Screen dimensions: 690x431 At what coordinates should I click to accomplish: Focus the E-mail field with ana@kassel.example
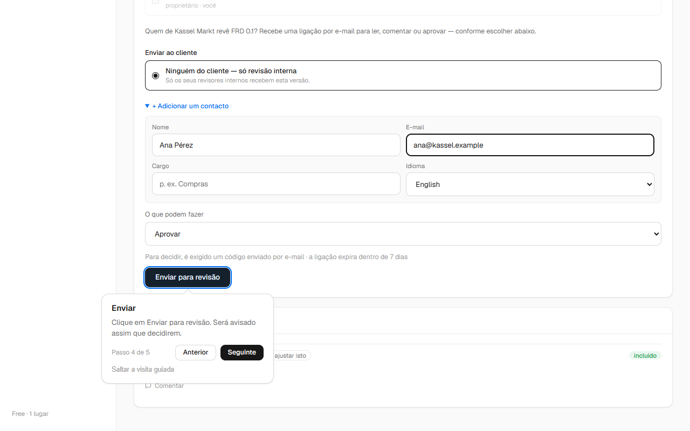click(x=530, y=145)
